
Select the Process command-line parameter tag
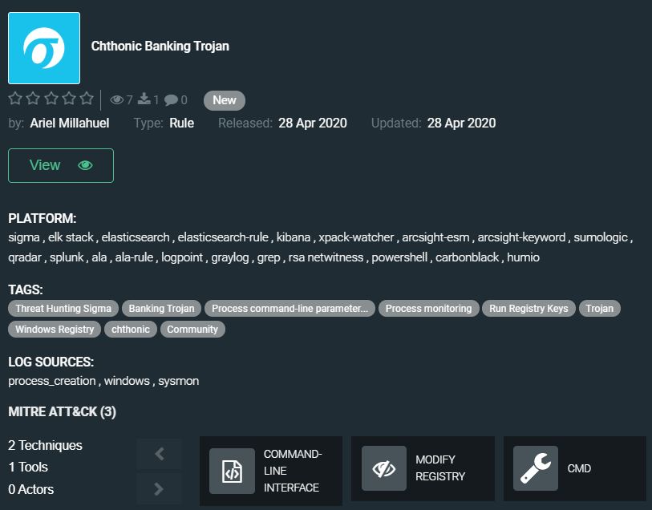pyautogui.click(x=290, y=309)
